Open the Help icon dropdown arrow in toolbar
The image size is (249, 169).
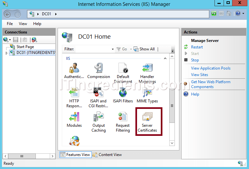click(x=243, y=13)
